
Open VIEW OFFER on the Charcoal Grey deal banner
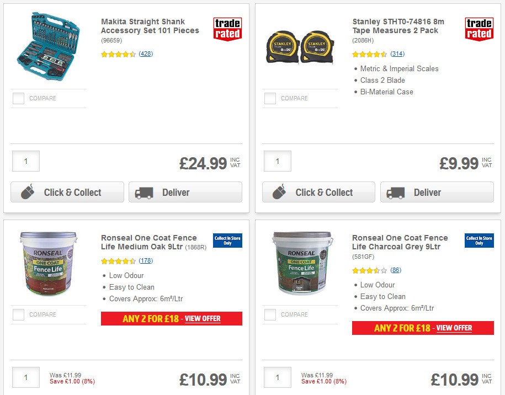[x=454, y=328]
